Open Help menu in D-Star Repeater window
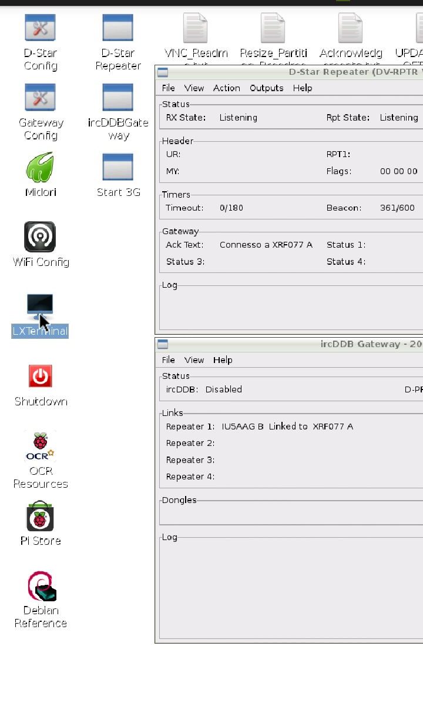Viewport: 423px width, 706px height. 303,88
